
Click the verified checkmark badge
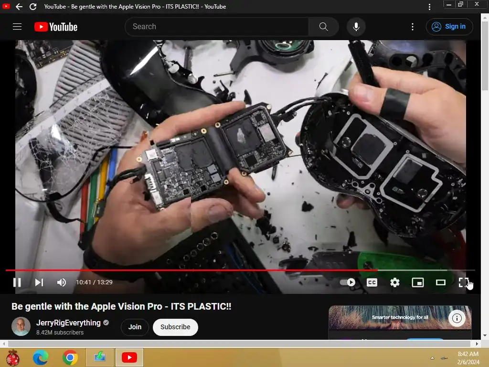(x=106, y=323)
